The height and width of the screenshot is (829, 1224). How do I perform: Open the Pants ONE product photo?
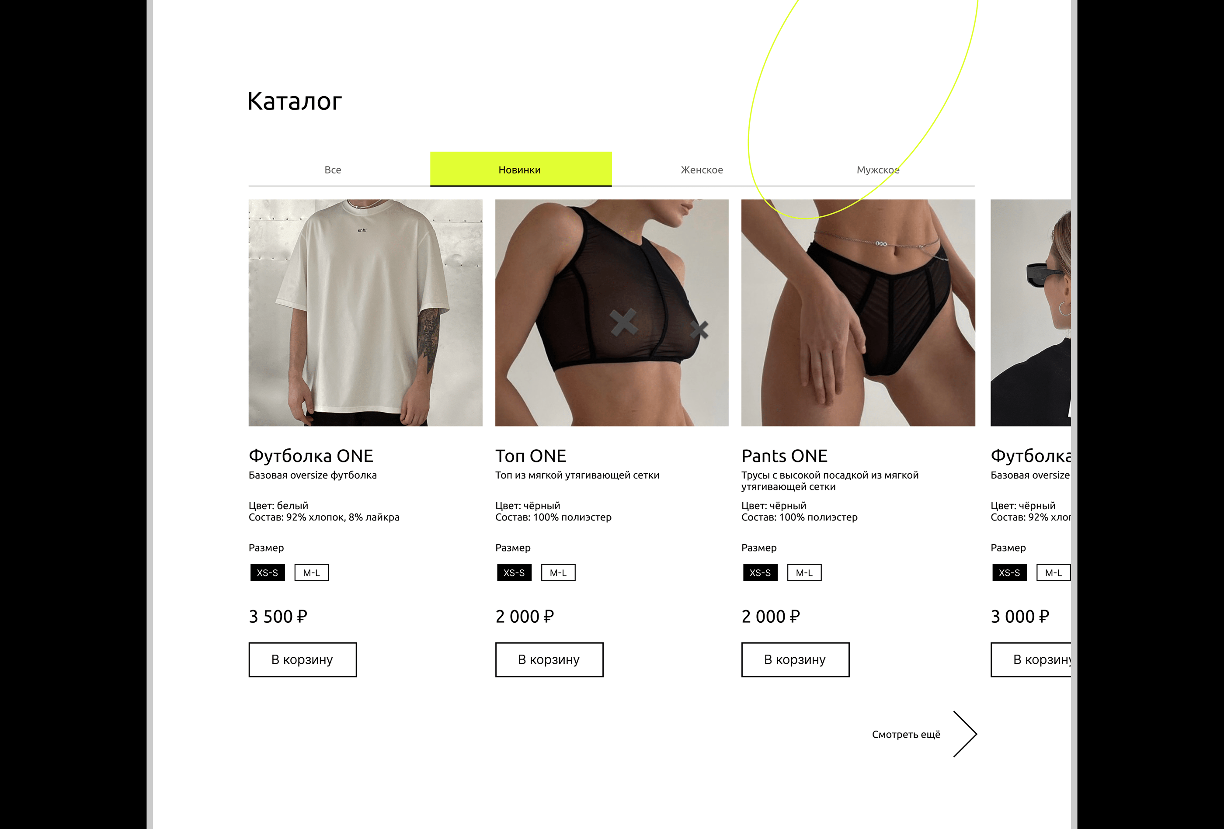tap(858, 312)
